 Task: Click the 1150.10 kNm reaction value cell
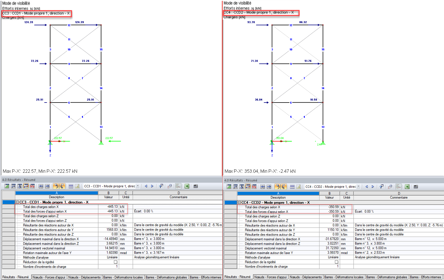(330, 230)
